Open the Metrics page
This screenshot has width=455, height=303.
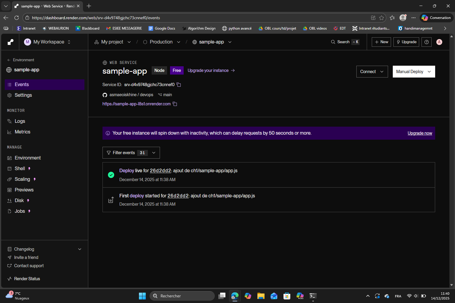point(23,132)
